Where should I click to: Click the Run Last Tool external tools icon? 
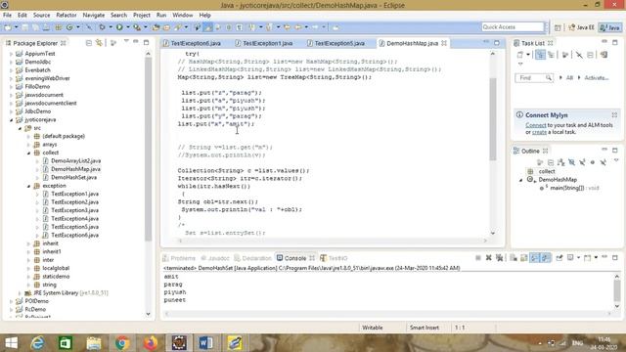137,27
